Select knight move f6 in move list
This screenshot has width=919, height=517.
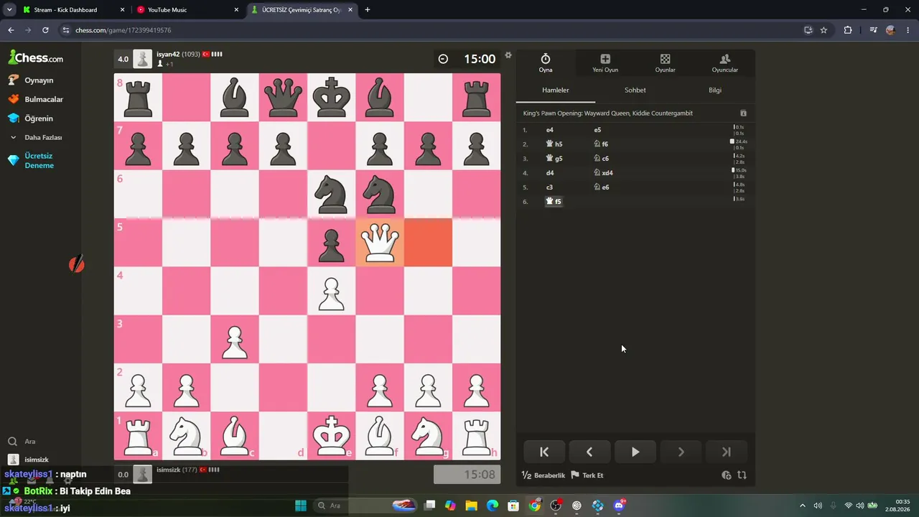pos(601,144)
